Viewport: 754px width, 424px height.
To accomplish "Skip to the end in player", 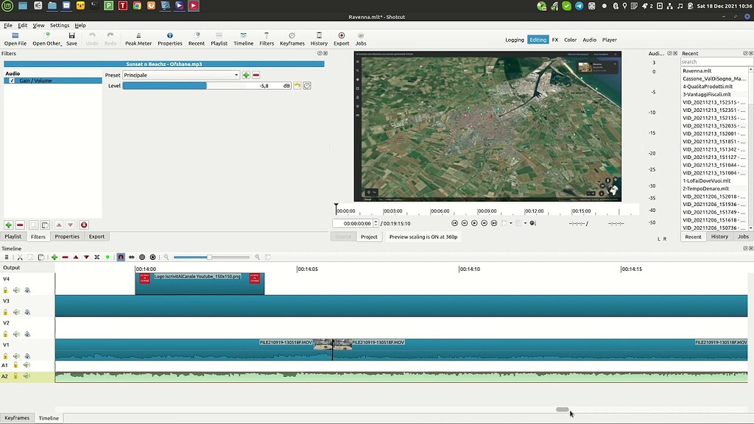I will [494, 223].
